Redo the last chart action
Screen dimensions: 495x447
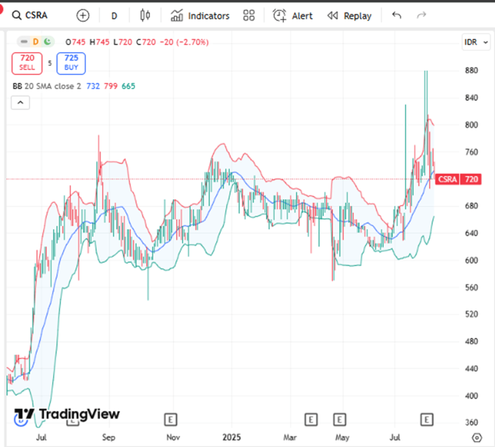click(x=422, y=16)
